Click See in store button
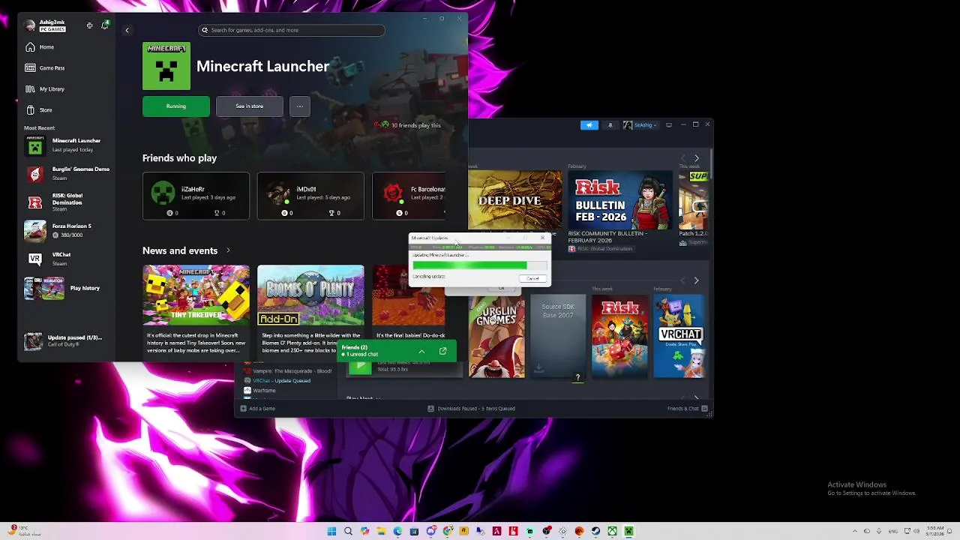960x540 pixels. click(250, 106)
